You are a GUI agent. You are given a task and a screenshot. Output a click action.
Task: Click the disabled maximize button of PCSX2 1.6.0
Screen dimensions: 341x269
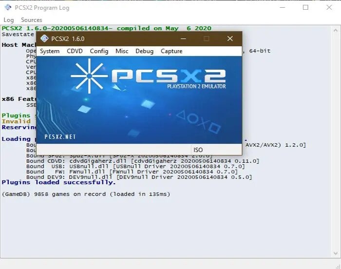(207, 38)
